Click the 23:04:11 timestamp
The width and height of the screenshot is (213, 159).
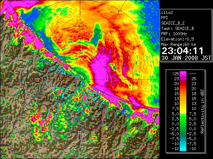pos(182,51)
